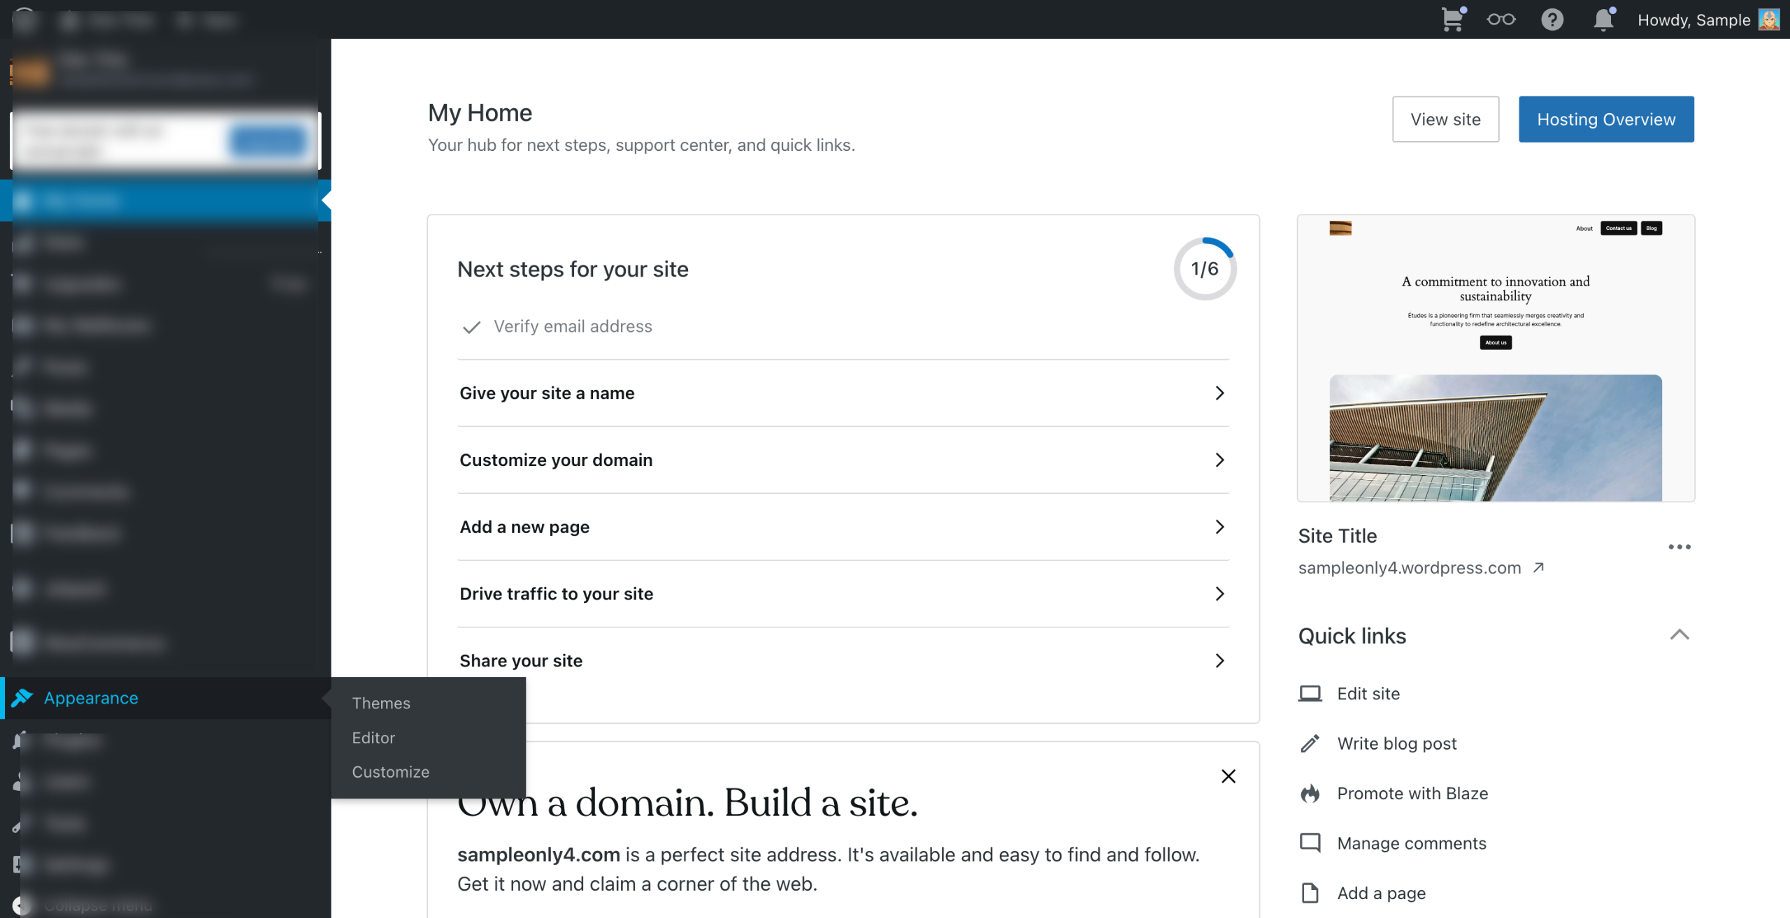Click the Promote with Blaze flame icon
Screen dimensions: 1790x918
1310,794
